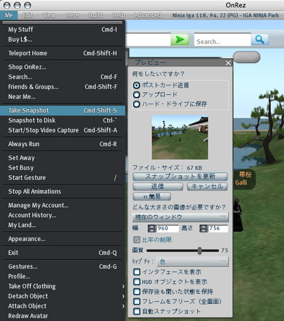Screen dimensions: 284x321
Task: Click the Search... input field
Action: (223, 39)
